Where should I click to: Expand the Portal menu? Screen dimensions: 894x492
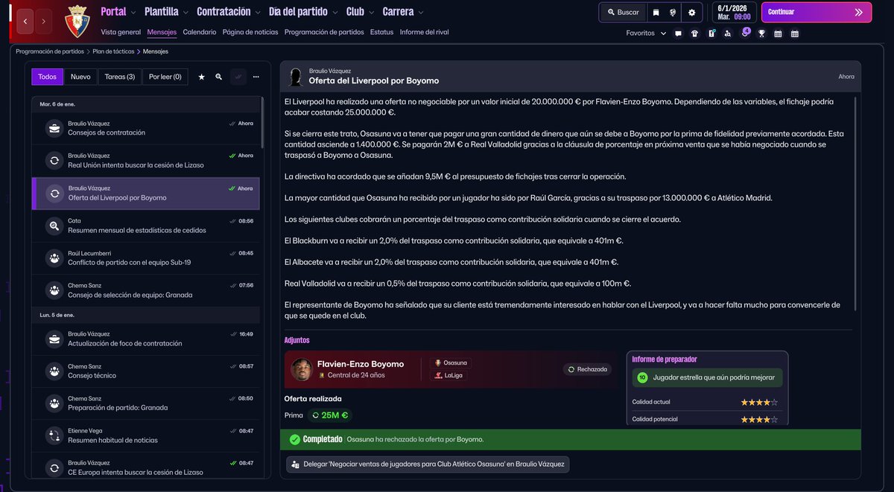click(x=118, y=12)
